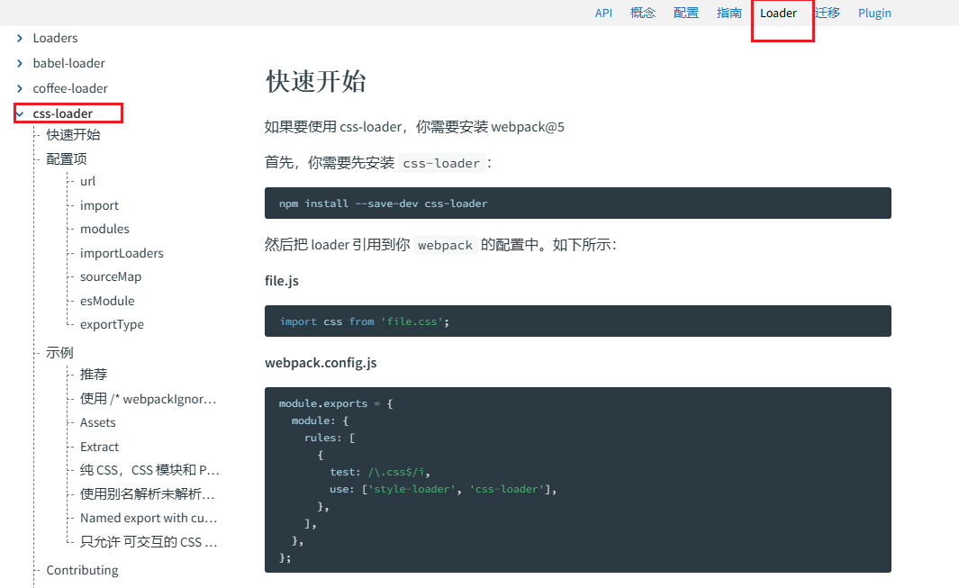Open the 指南 nav link
The height and width of the screenshot is (588, 959).
click(x=729, y=13)
